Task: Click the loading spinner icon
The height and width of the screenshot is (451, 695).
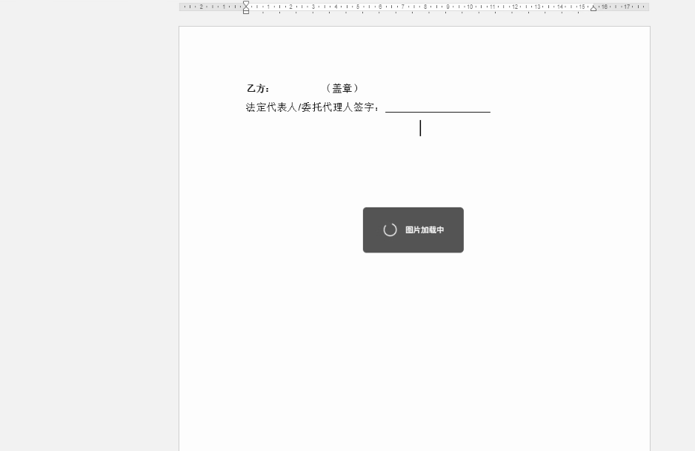Action: [x=390, y=230]
